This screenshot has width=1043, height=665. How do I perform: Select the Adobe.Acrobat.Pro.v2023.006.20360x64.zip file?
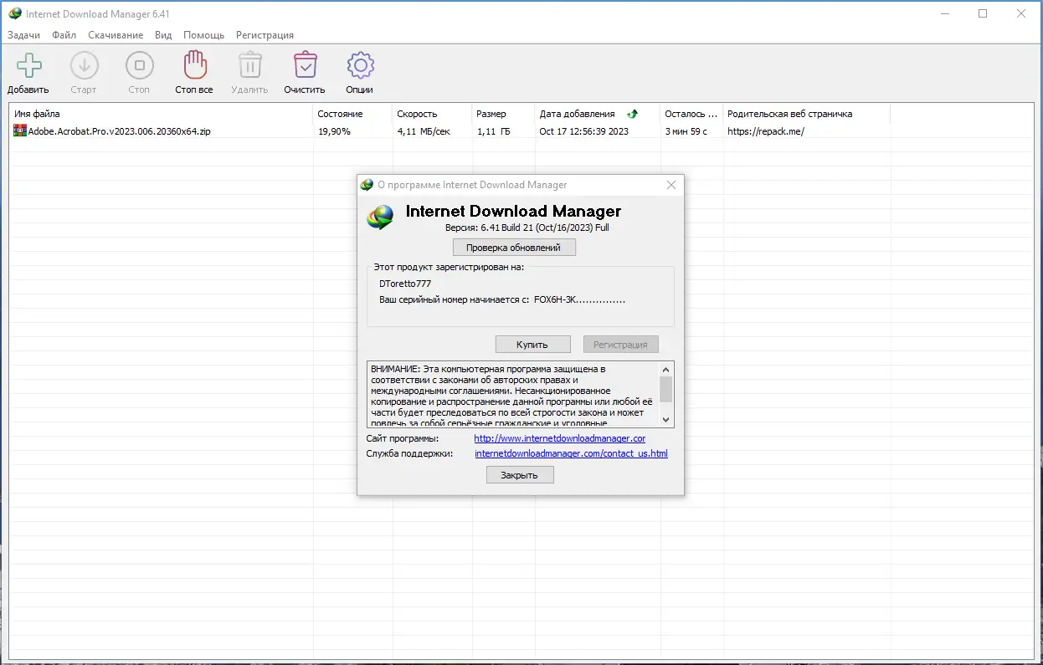click(x=120, y=131)
